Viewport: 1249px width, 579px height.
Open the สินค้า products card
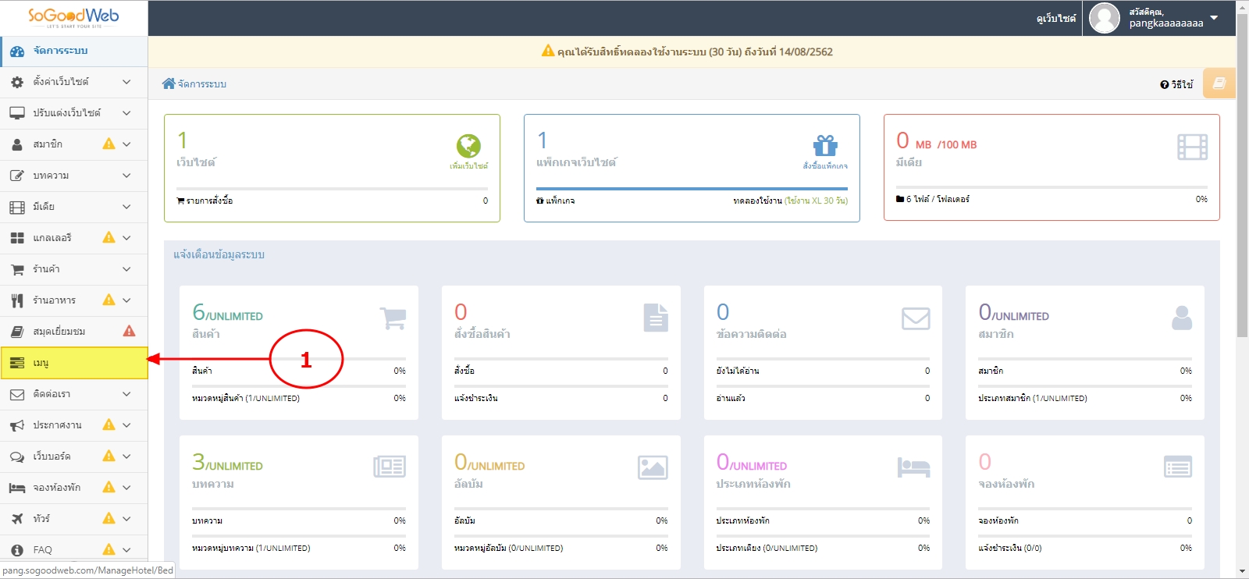pos(299,353)
